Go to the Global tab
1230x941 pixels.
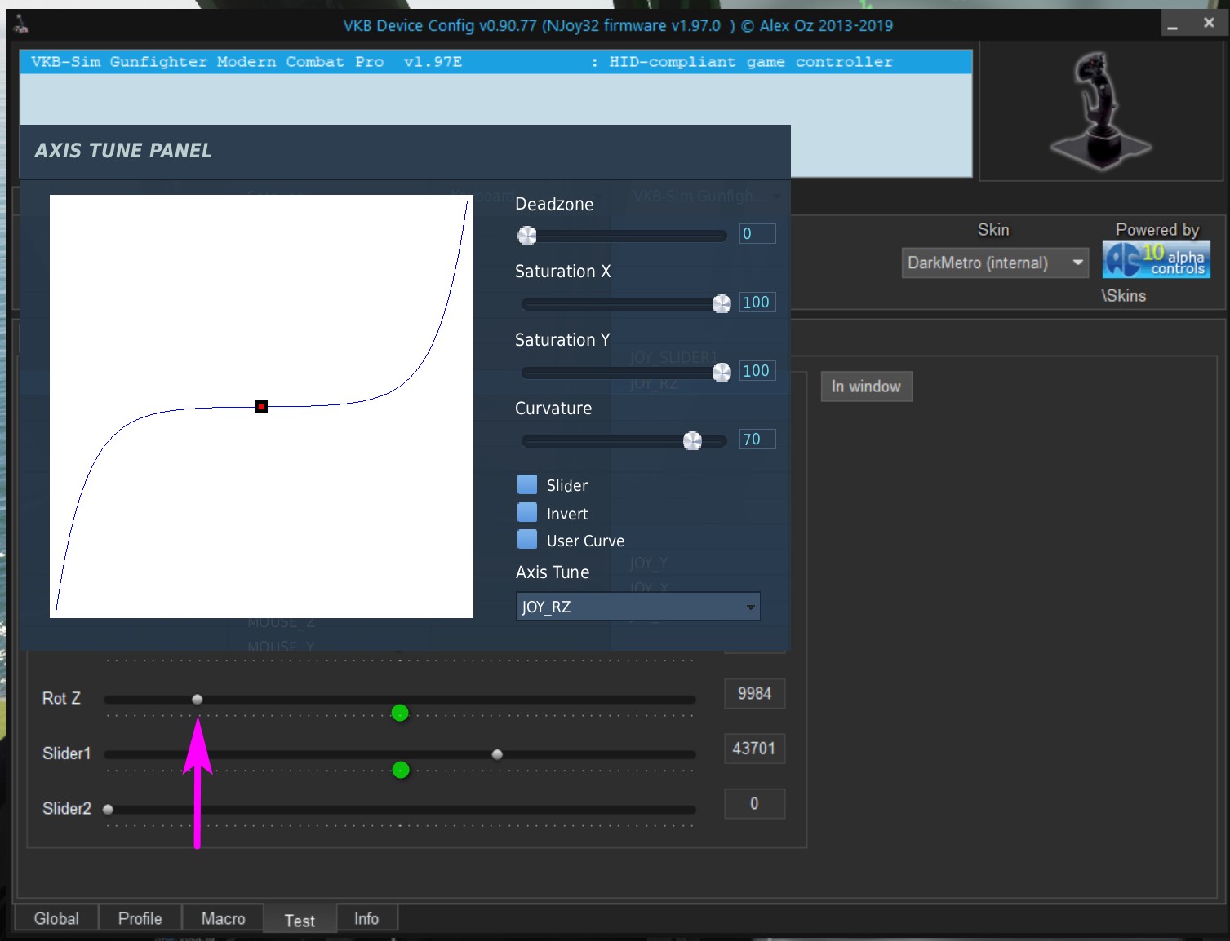(56, 918)
